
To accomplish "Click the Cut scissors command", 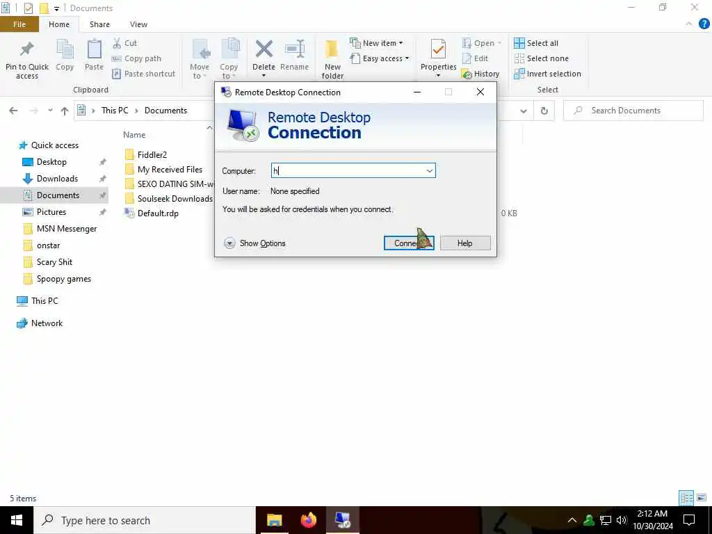I will (x=125, y=43).
